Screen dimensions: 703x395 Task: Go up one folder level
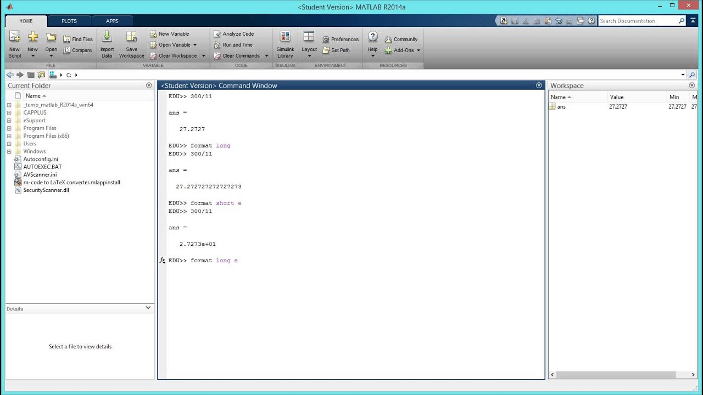(x=31, y=75)
